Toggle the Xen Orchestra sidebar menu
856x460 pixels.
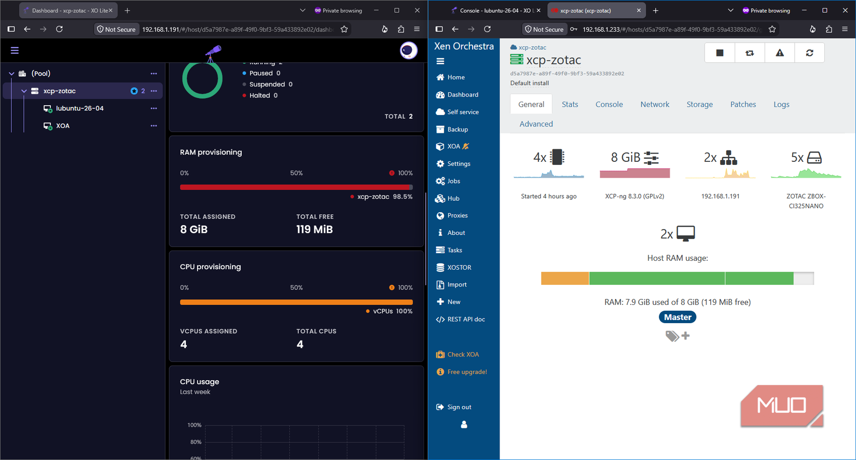(x=440, y=61)
